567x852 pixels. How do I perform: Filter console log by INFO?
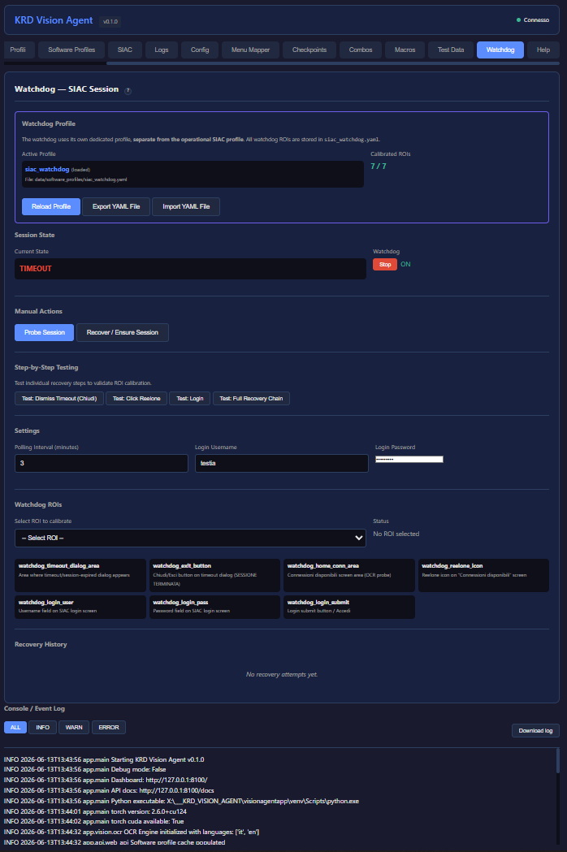click(42, 728)
